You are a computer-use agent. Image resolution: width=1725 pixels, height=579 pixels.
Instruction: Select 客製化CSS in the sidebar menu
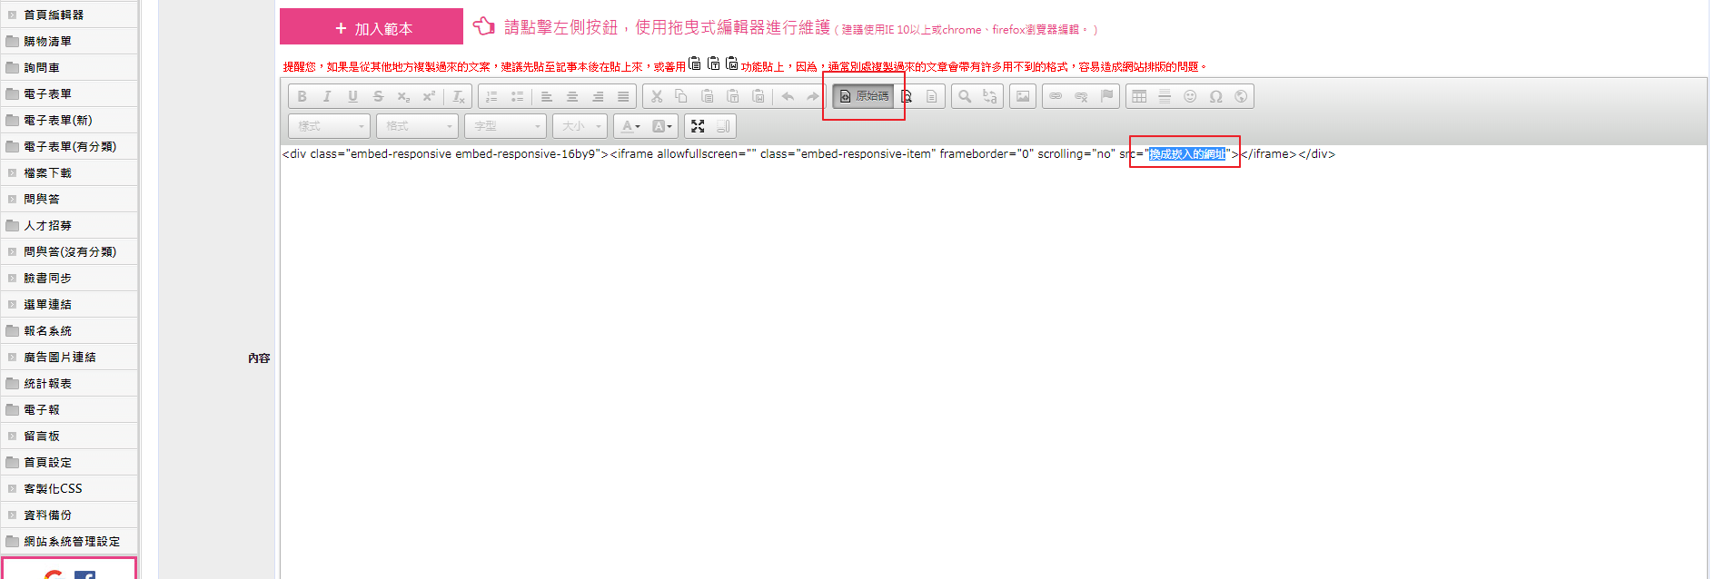coord(53,488)
